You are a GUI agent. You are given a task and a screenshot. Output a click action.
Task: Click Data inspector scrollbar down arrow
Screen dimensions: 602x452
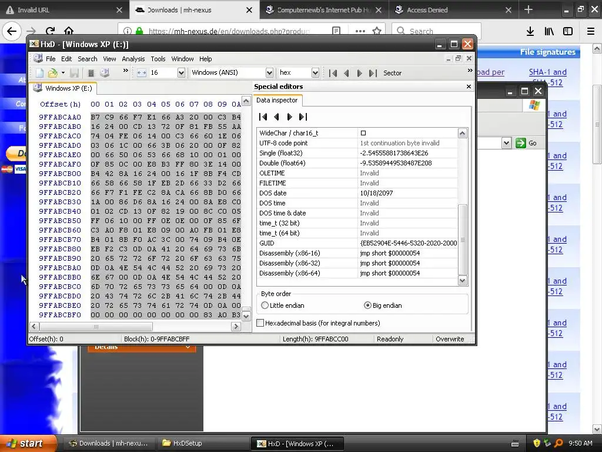tap(462, 281)
